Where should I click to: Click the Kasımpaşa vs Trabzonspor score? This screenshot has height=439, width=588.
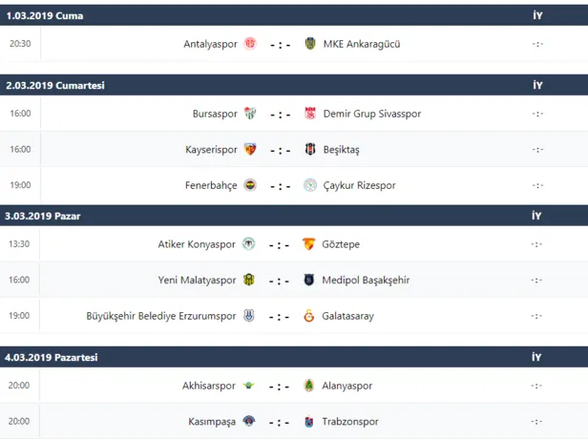[x=280, y=422]
